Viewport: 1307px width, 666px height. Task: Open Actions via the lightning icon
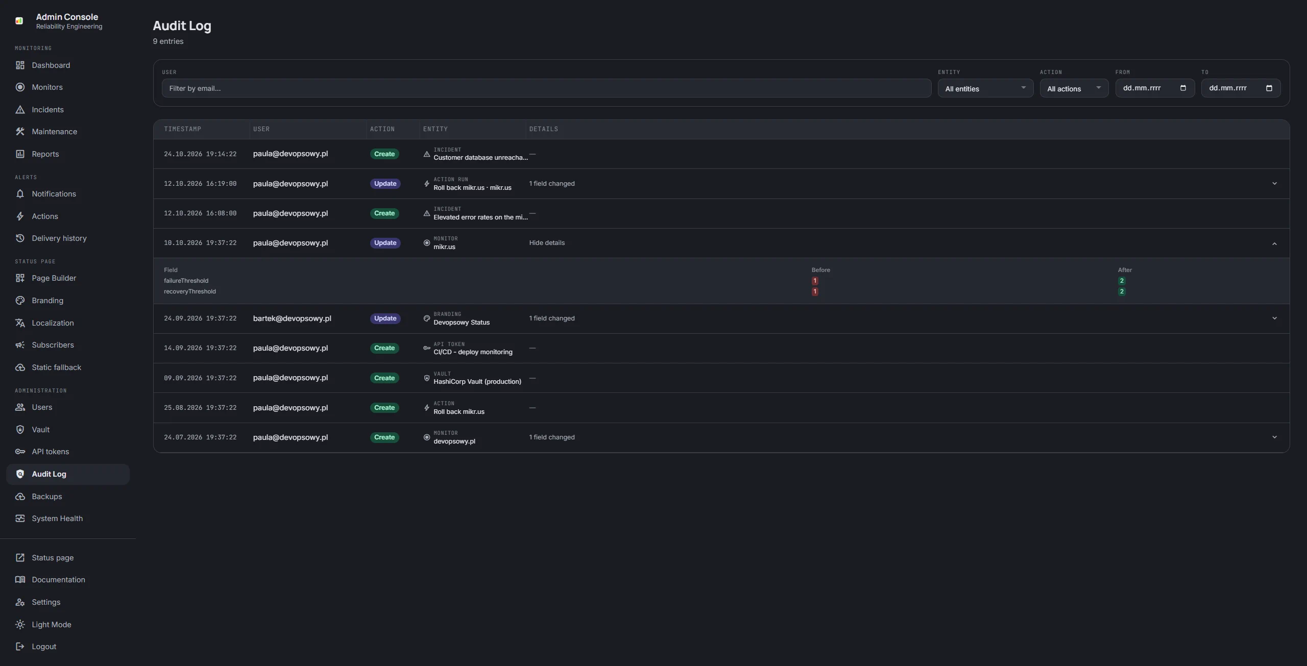click(x=20, y=216)
